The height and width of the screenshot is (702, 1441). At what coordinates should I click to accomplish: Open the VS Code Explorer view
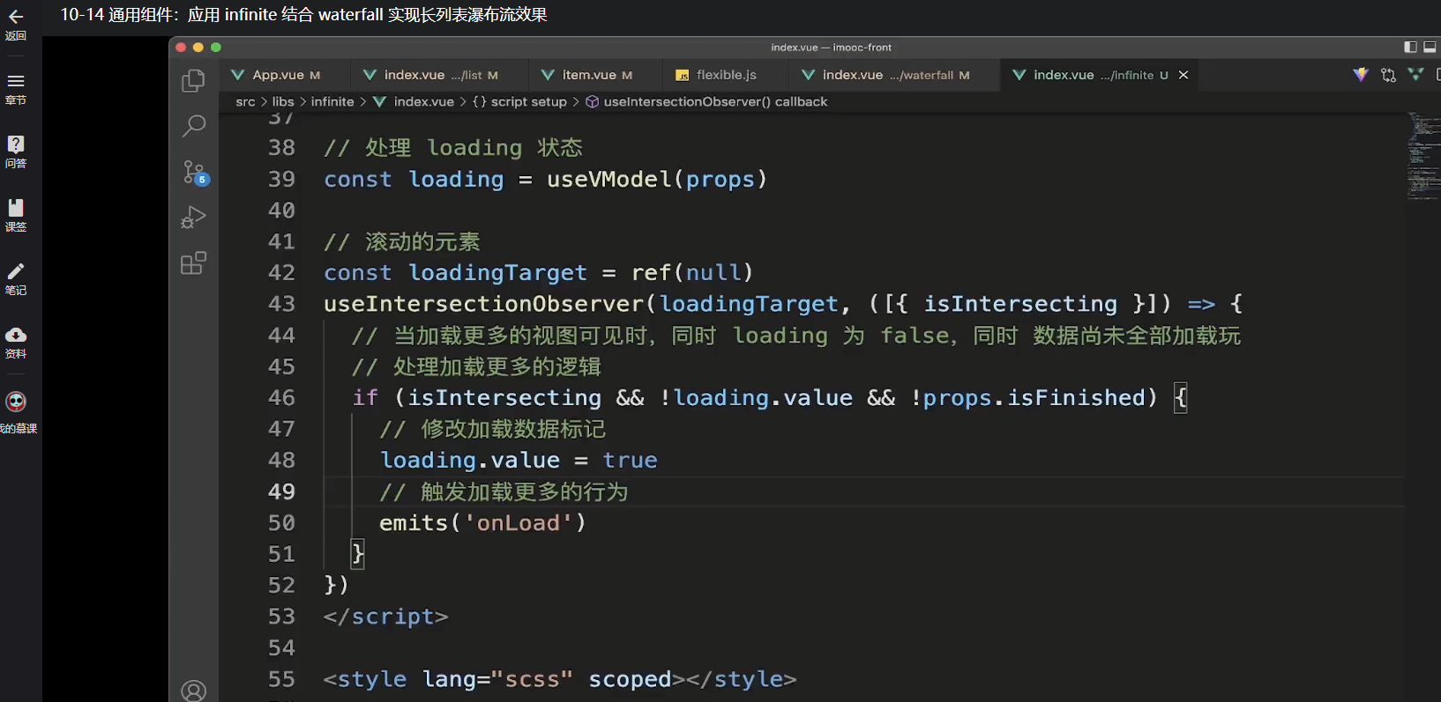click(x=193, y=81)
